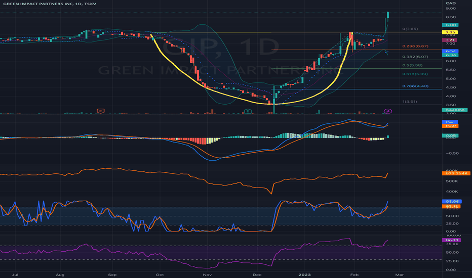Click the 2023 label on time axis
Image resolution: width=472 pixels, height=278 pixels.
[304, 274]
